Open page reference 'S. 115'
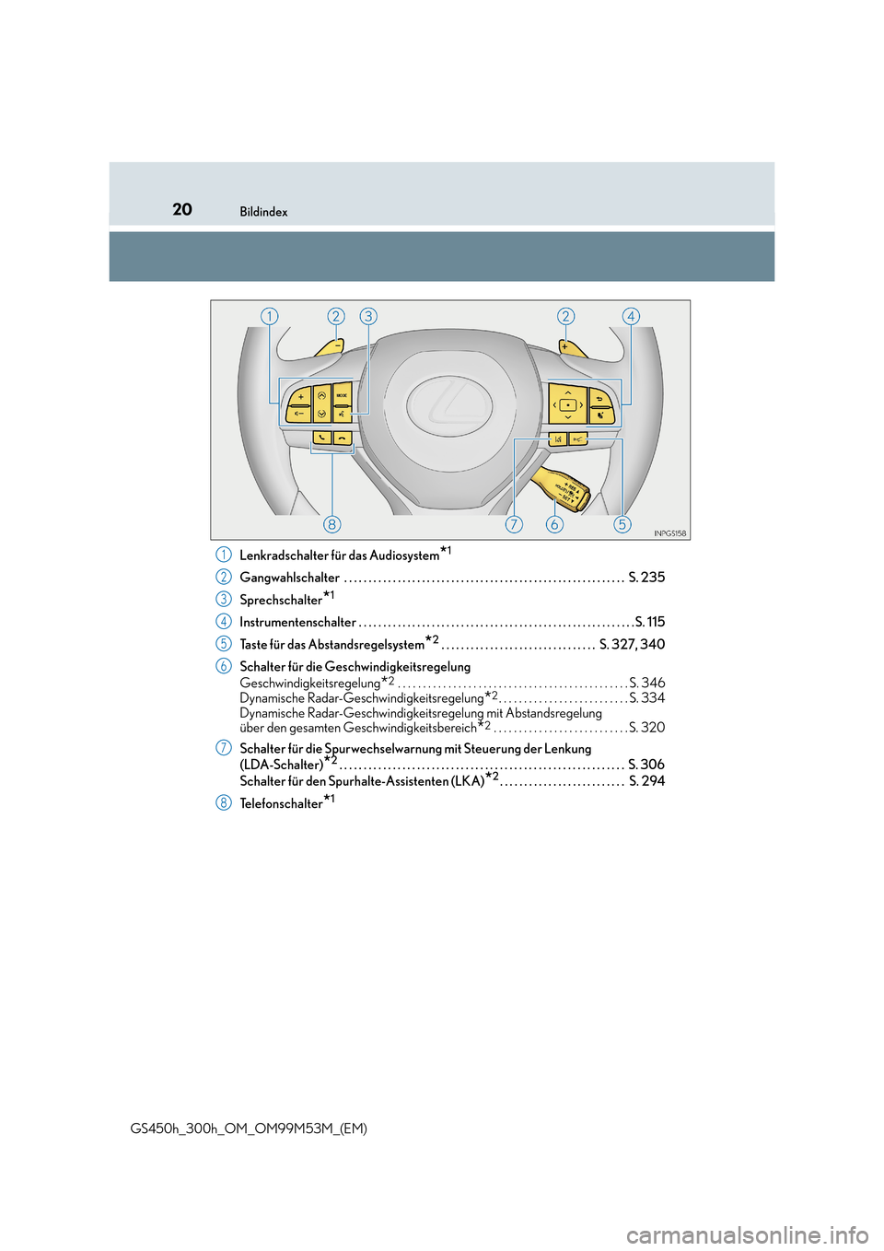Viewport: 884px width, 1251px height. click(x=650, y=622)
